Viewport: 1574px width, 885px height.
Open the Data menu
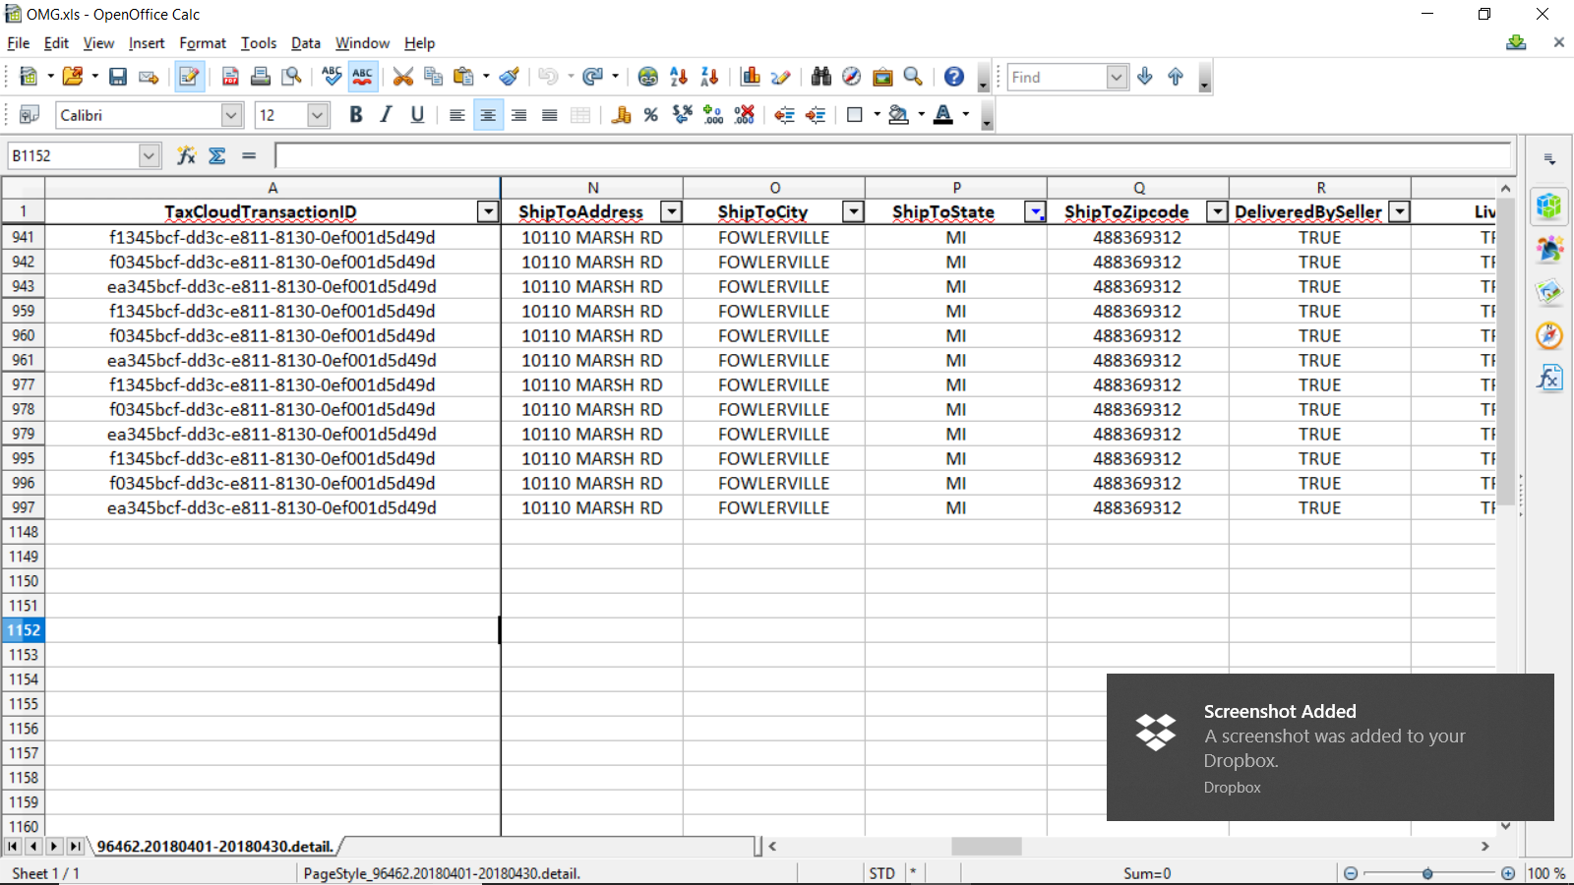[305, 43]
